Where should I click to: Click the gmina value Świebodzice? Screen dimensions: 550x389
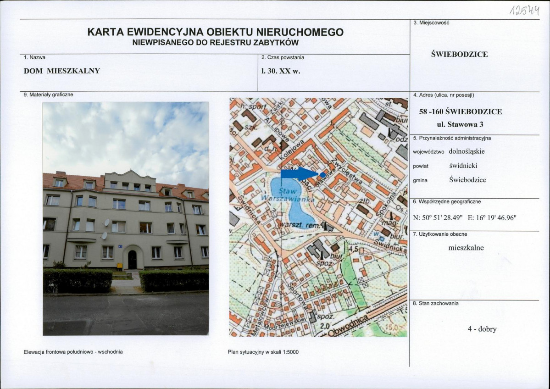pos(467,180)
